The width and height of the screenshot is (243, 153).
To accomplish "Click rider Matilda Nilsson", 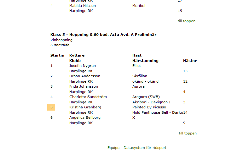I will (83, 6).
